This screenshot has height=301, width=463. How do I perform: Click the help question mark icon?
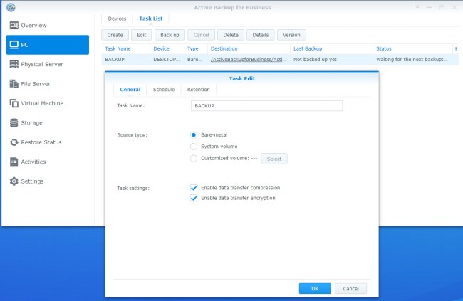tap(417, 7)
